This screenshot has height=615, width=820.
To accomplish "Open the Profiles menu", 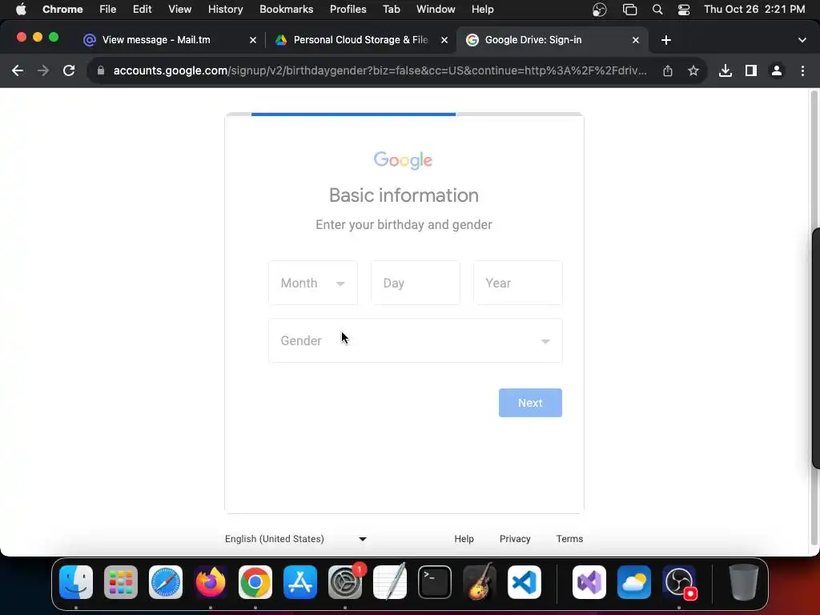I will pos(348,10).
